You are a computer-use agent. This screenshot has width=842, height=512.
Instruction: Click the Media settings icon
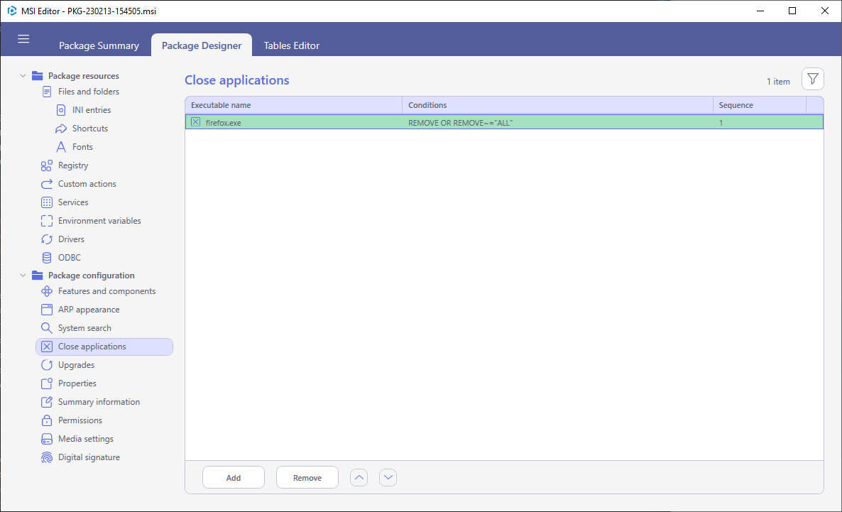click(47, 439)
